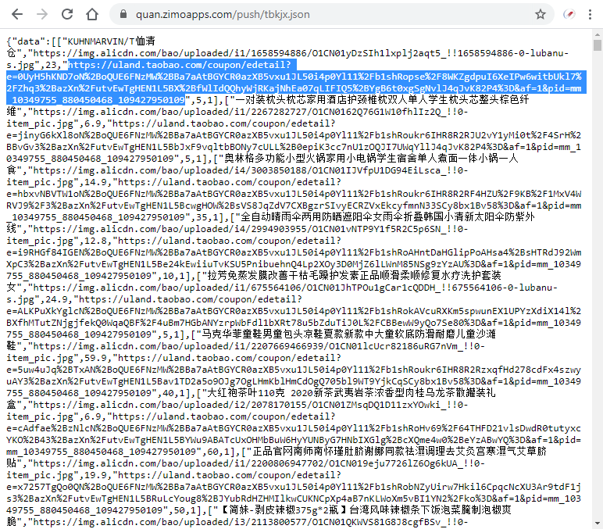Click text "全自动晴雨伞两用防晒遮阳伞"
The width and height of the screenshot is (603, 529).
pos(307,217)
